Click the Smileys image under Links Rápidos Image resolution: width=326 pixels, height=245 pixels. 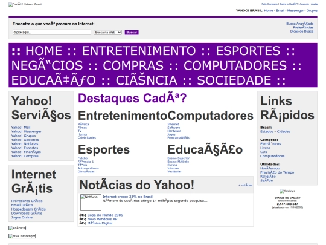(287, 191)
